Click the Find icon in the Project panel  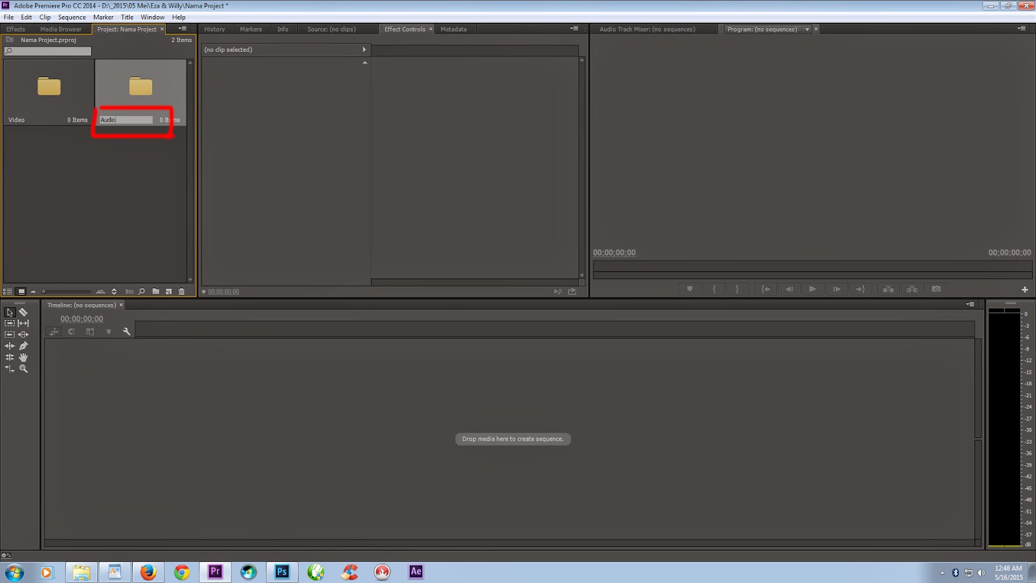[x=142, y=291]
